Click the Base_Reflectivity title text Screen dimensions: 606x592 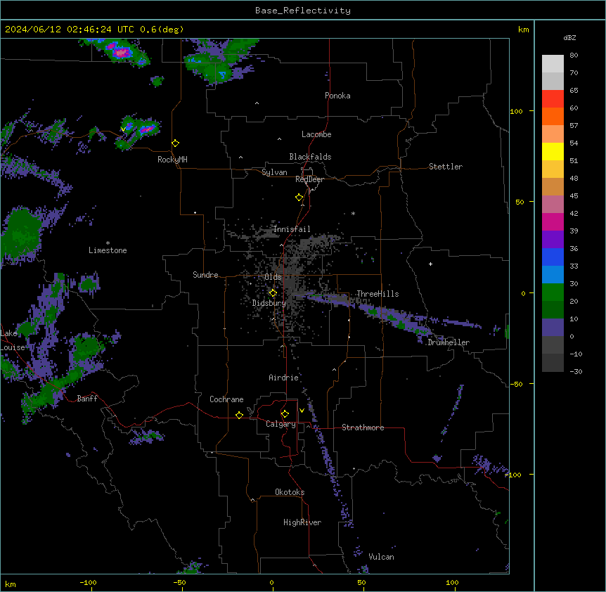tap(303, 11)
